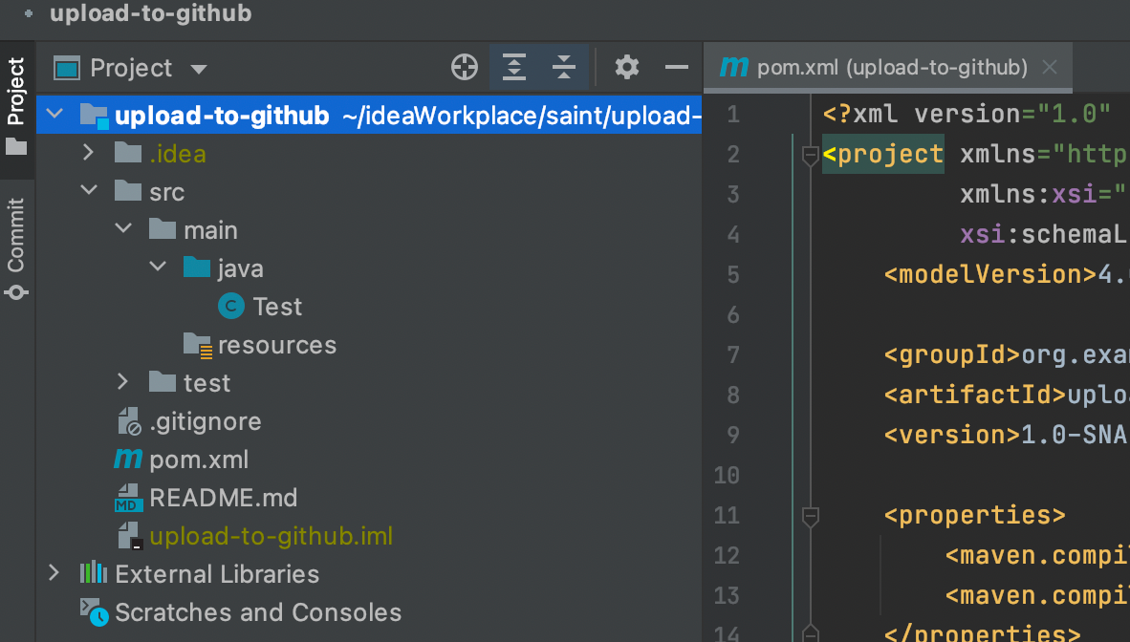Click the Maven 'm' icon on editor tab
Screen dimensions: 1130x642
733,66
